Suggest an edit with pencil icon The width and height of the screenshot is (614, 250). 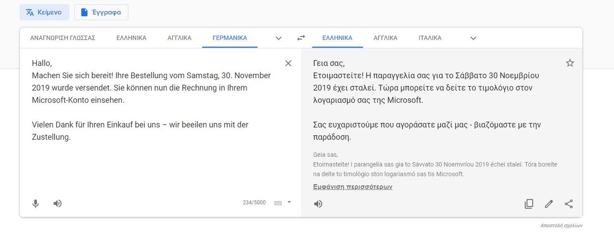click(549, 204)
